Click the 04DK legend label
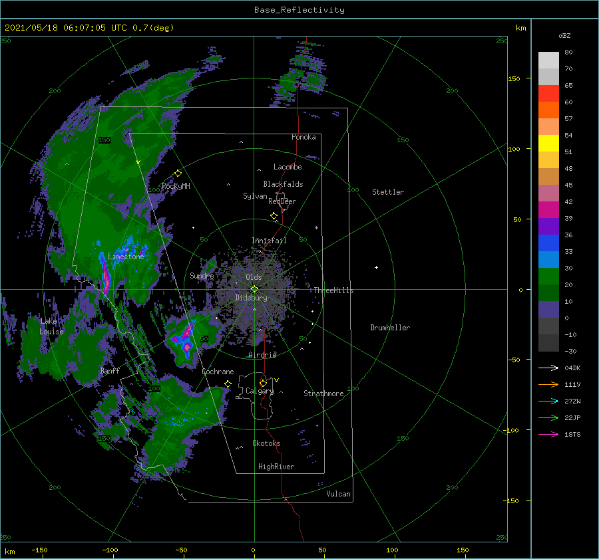This screenshot has width=599, height=559. (572, 368)
